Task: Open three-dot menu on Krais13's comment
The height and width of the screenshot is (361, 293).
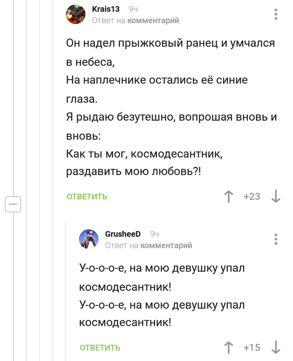Action: tap(276, 15)
